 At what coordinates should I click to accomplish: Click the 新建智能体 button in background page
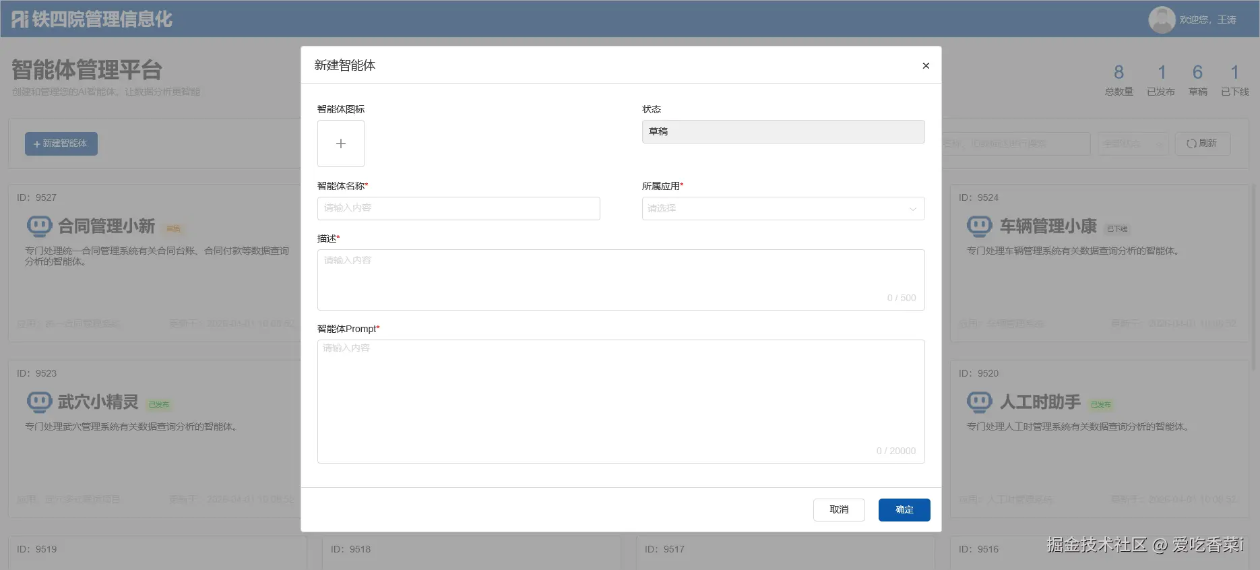(61, 144)
